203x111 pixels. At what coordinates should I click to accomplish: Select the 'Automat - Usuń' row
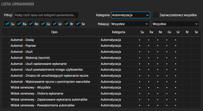(102, 52)
